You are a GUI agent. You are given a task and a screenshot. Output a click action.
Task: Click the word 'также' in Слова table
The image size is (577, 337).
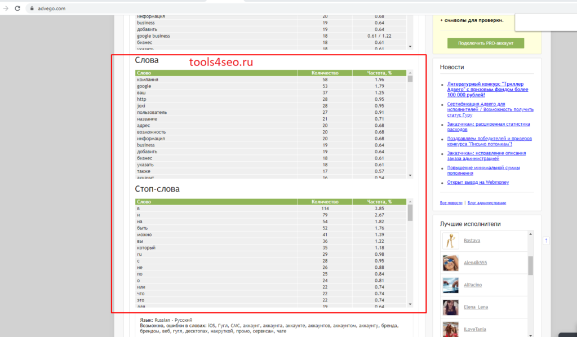144,171
